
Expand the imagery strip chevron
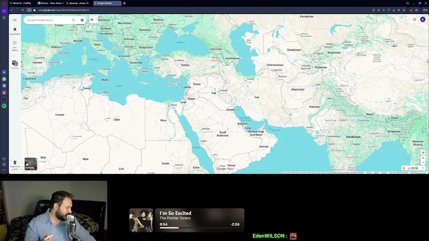click(x=423, y=168)
